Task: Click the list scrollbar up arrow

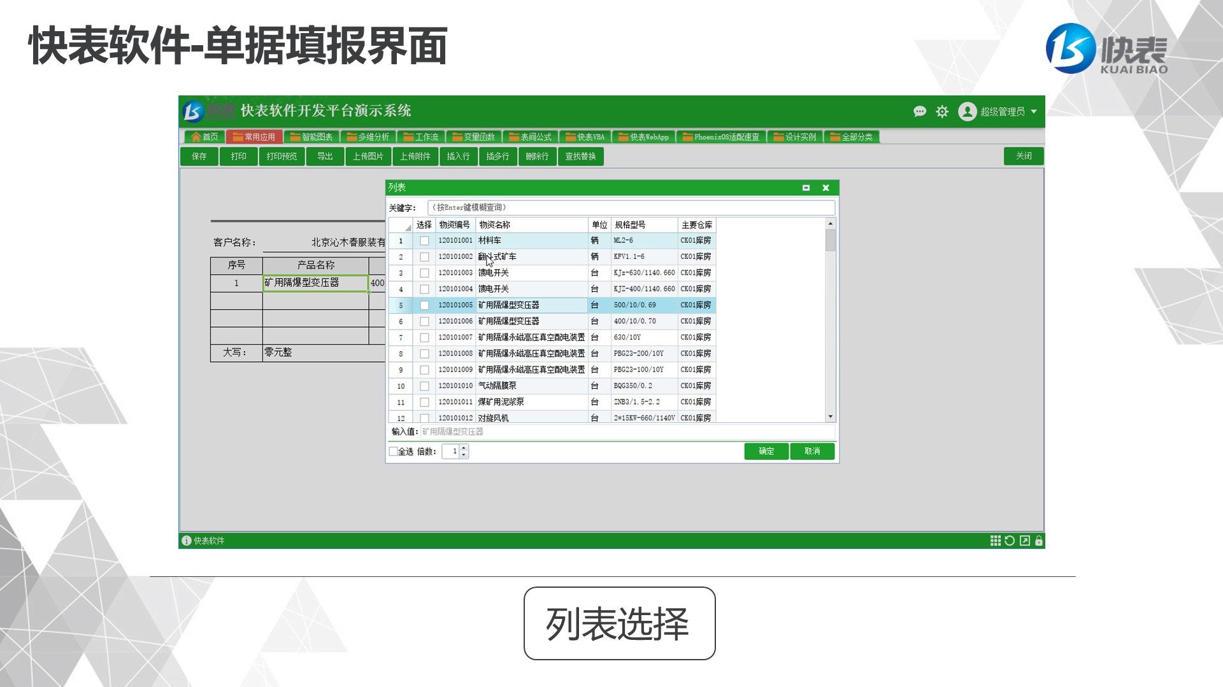Action: coord(830,223)
